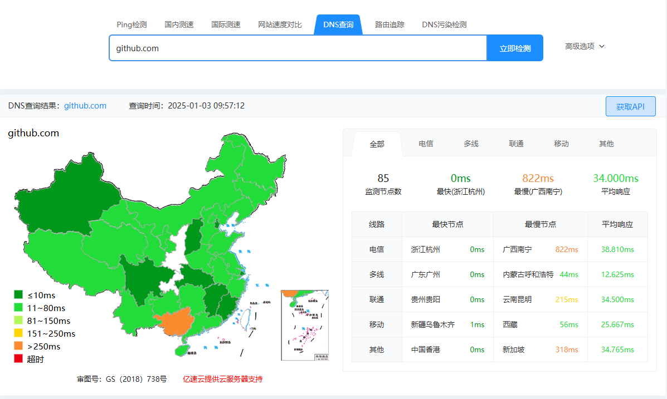Click the 审图号 GS (2018) 738号 text
667x399 pixels.
point(121,379)
